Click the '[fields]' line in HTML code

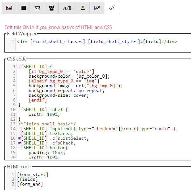coord(27,179)
